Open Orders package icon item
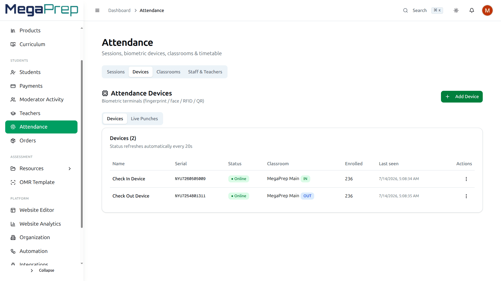Image resolution: width=501 pixels, height=281 pixels. click(41, 140)
